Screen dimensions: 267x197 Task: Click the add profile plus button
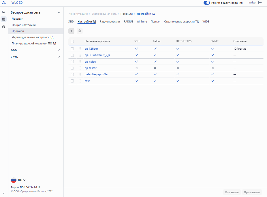72,31
